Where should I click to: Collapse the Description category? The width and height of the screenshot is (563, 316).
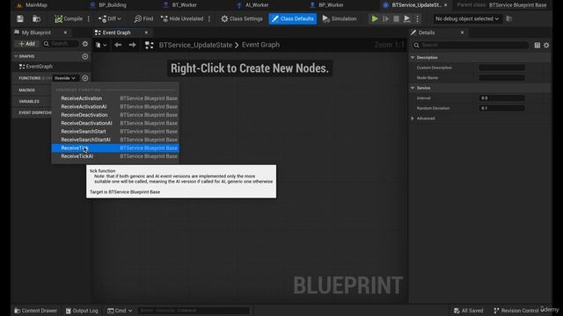(413, 57)
